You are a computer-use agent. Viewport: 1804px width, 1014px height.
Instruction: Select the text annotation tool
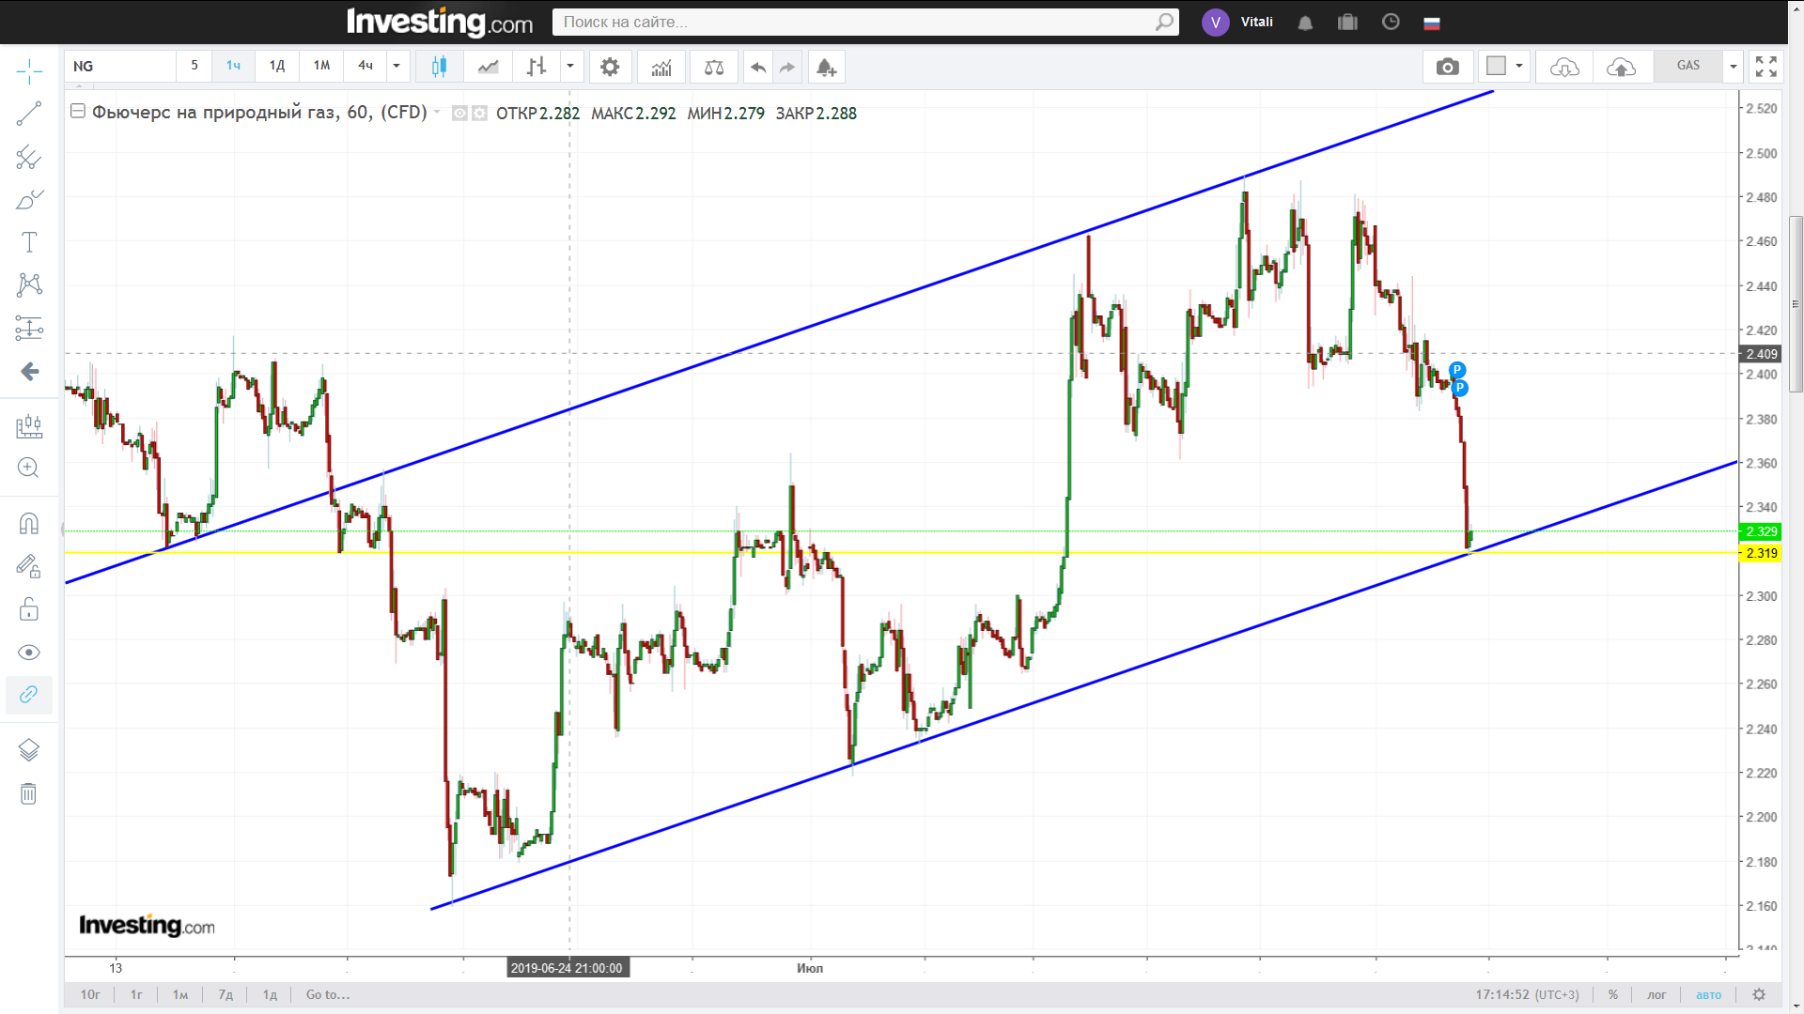pos(29,242)
